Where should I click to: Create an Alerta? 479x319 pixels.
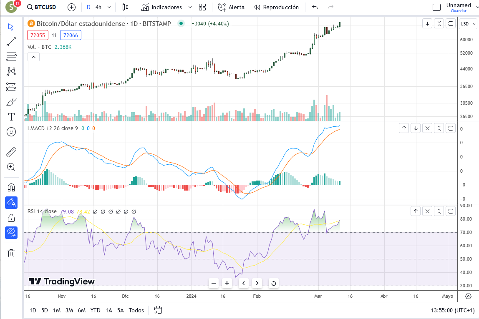tap(231, 8)
